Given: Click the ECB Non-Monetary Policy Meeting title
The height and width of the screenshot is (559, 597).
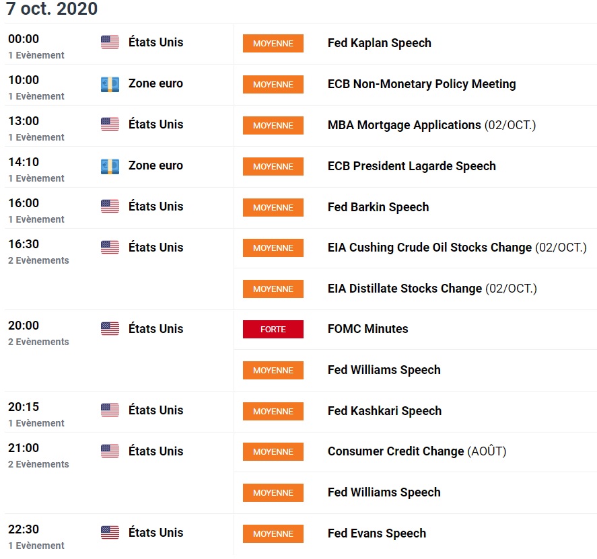Looking at the screenshot, I should [x=421, y=84].
